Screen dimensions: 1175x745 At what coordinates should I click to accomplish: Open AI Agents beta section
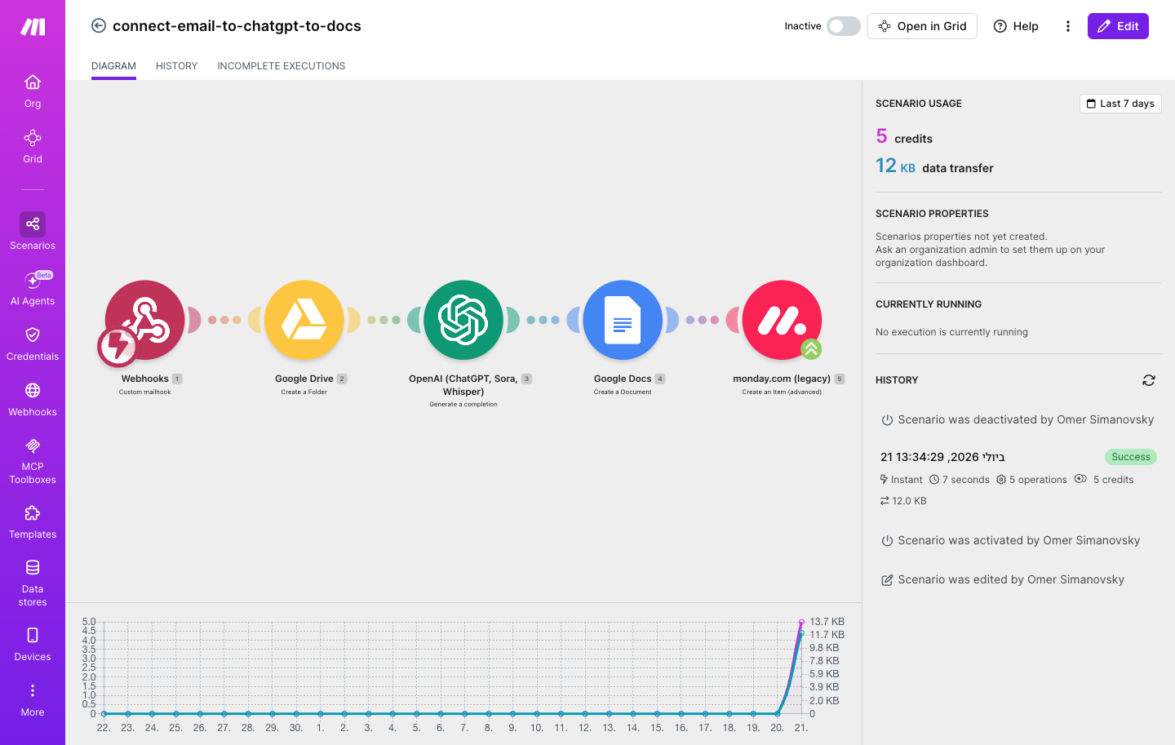pos(33,289)
